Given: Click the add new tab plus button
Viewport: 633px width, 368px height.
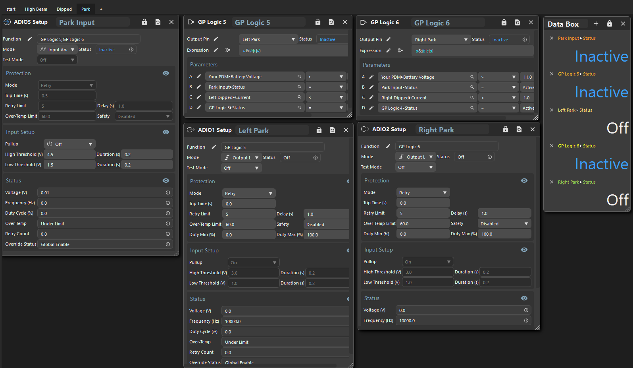Looking at the screenshot, I should pos(101,9).
